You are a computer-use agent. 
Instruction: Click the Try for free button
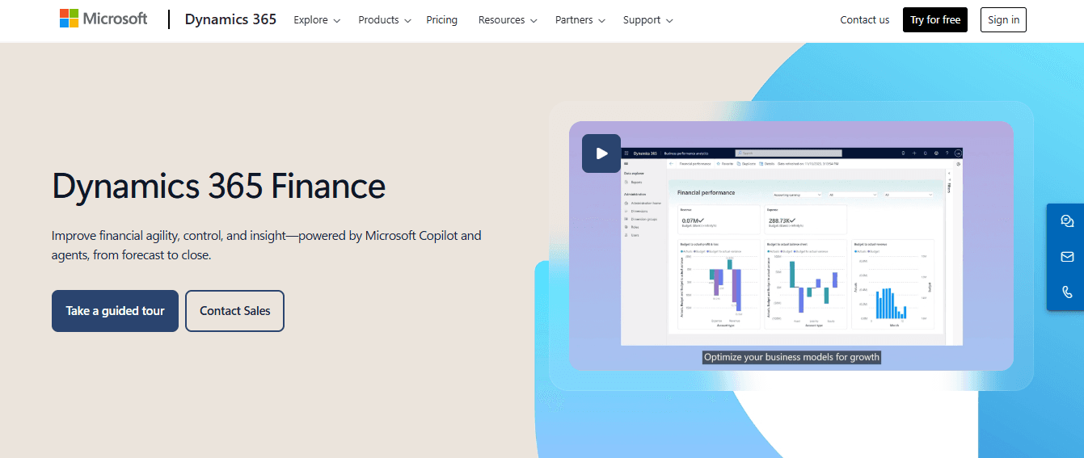point(935,20)
